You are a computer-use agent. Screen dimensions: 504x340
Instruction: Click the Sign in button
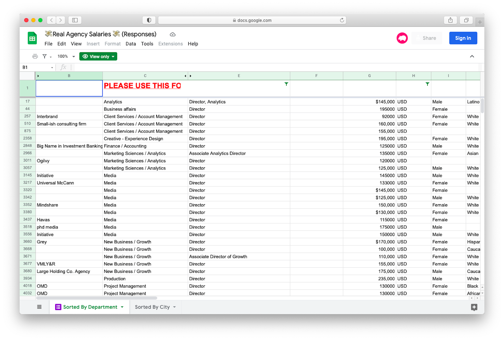pos(463,38)
